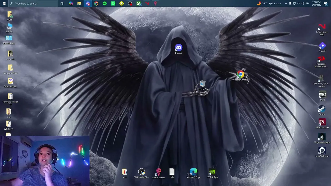Select the This PC desktop icon
Image resolution: width=331 pixels, height=186 pixels.
9,28
